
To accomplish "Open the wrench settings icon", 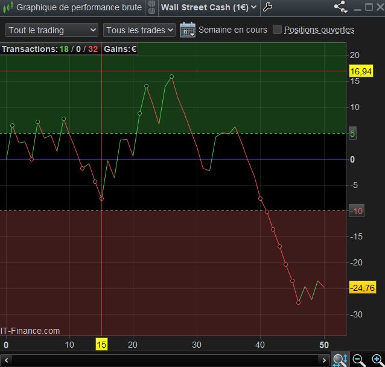I will tap(268, 7).
